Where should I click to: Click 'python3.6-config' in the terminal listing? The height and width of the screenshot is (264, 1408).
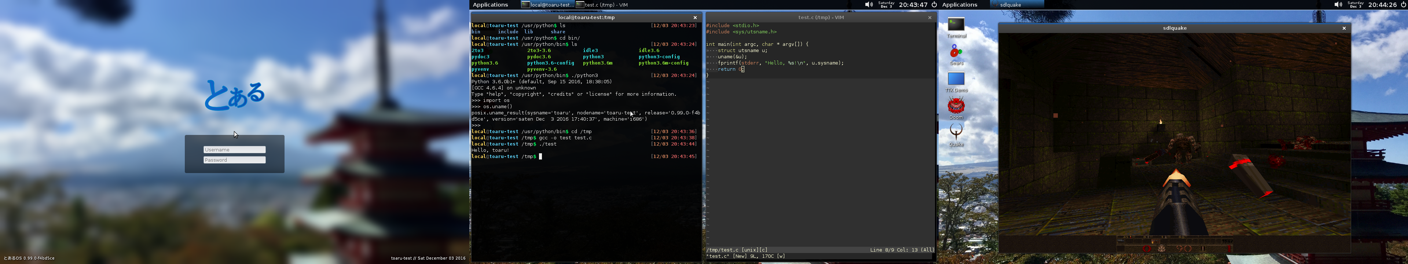click(x=550, y=63)
